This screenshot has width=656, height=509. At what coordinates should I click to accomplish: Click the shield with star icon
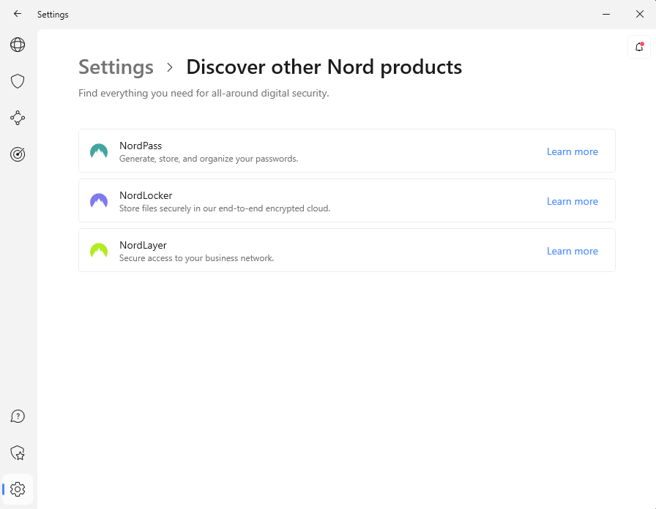click(18, 453)
